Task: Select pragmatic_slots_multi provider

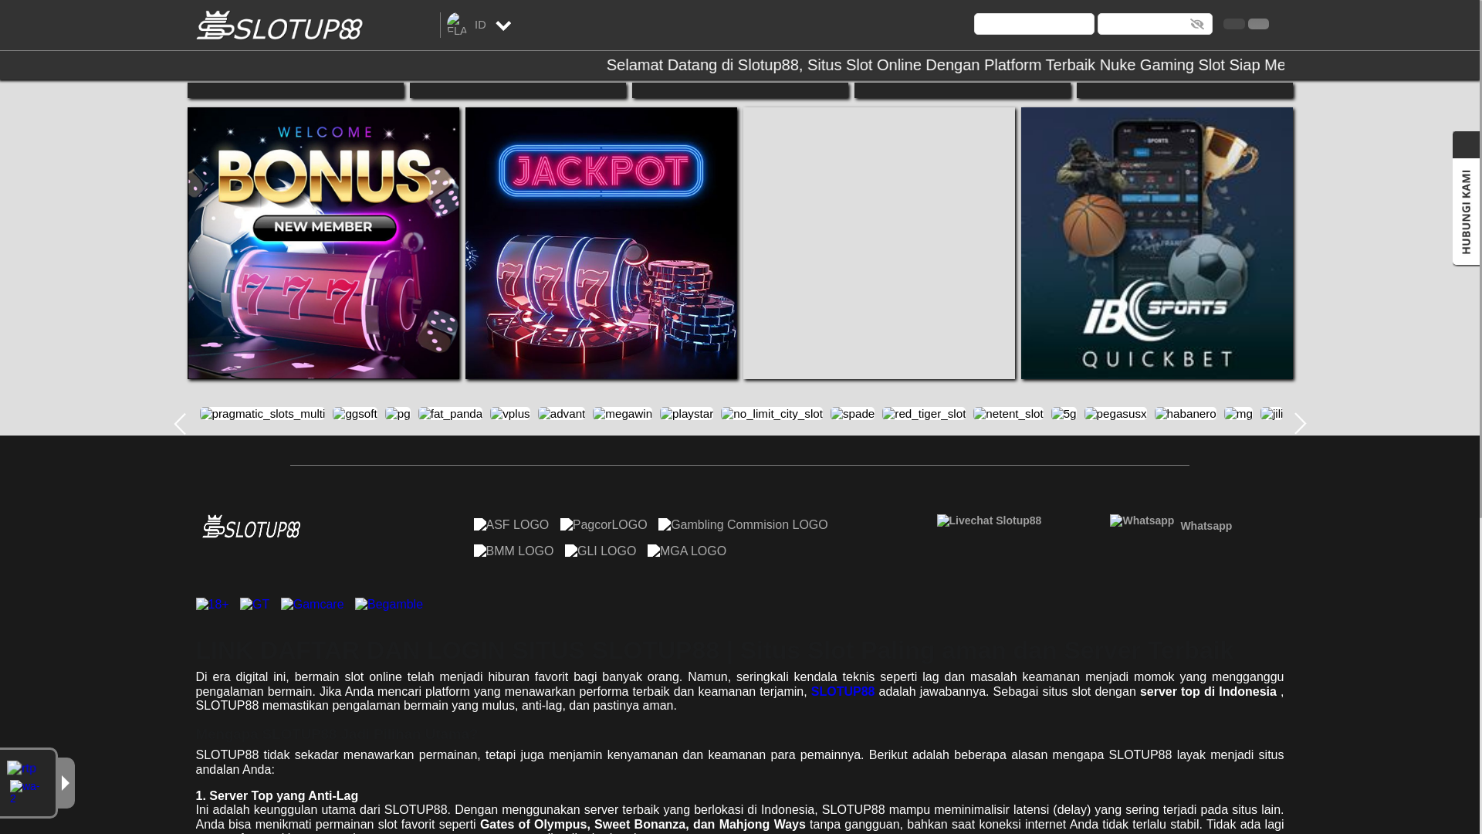Action: point(262,414)
